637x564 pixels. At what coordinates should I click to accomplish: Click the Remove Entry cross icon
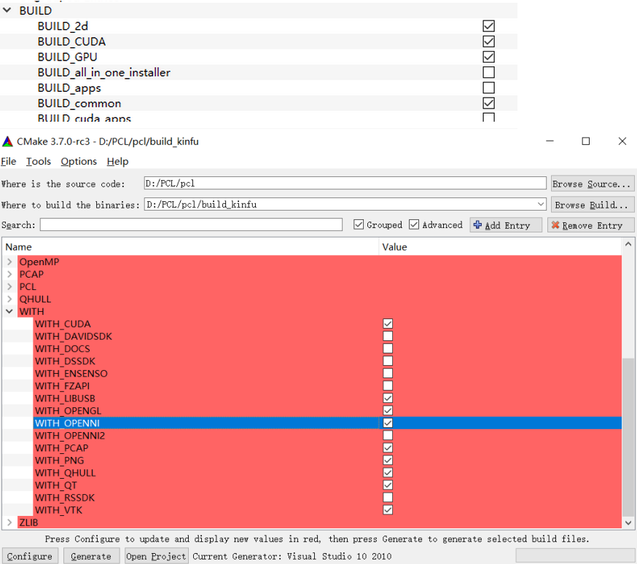pyautogui.click(x=555, y=225)
